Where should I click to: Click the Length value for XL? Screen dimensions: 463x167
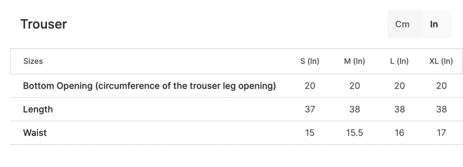[441, 109]
